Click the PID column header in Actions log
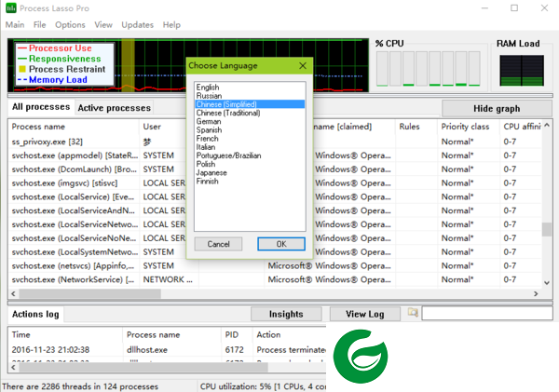Viewport: 559px width, 392px height. [x=237, y=334]
